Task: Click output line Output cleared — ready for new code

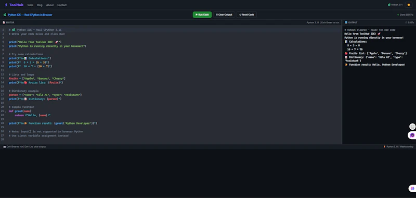Action: (370, 30)
